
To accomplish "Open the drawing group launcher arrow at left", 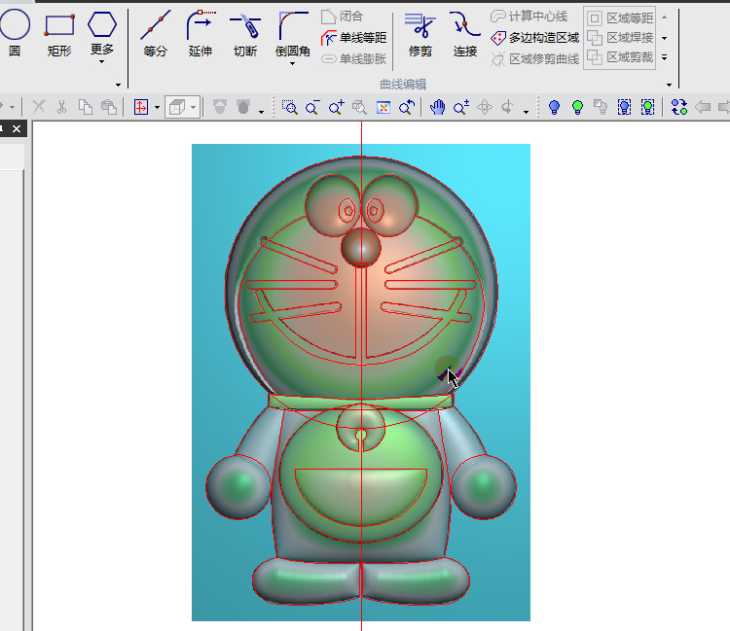I will [x=118, y=86].
